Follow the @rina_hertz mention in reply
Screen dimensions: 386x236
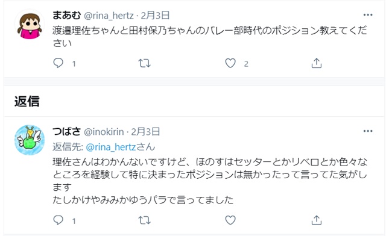(111, 147)
